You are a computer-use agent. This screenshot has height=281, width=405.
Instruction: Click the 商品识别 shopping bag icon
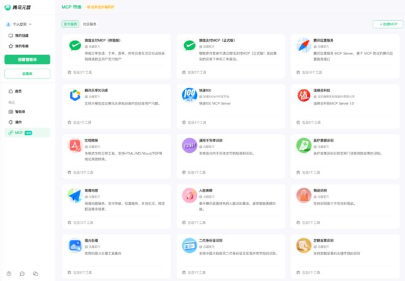coord(304,196)
